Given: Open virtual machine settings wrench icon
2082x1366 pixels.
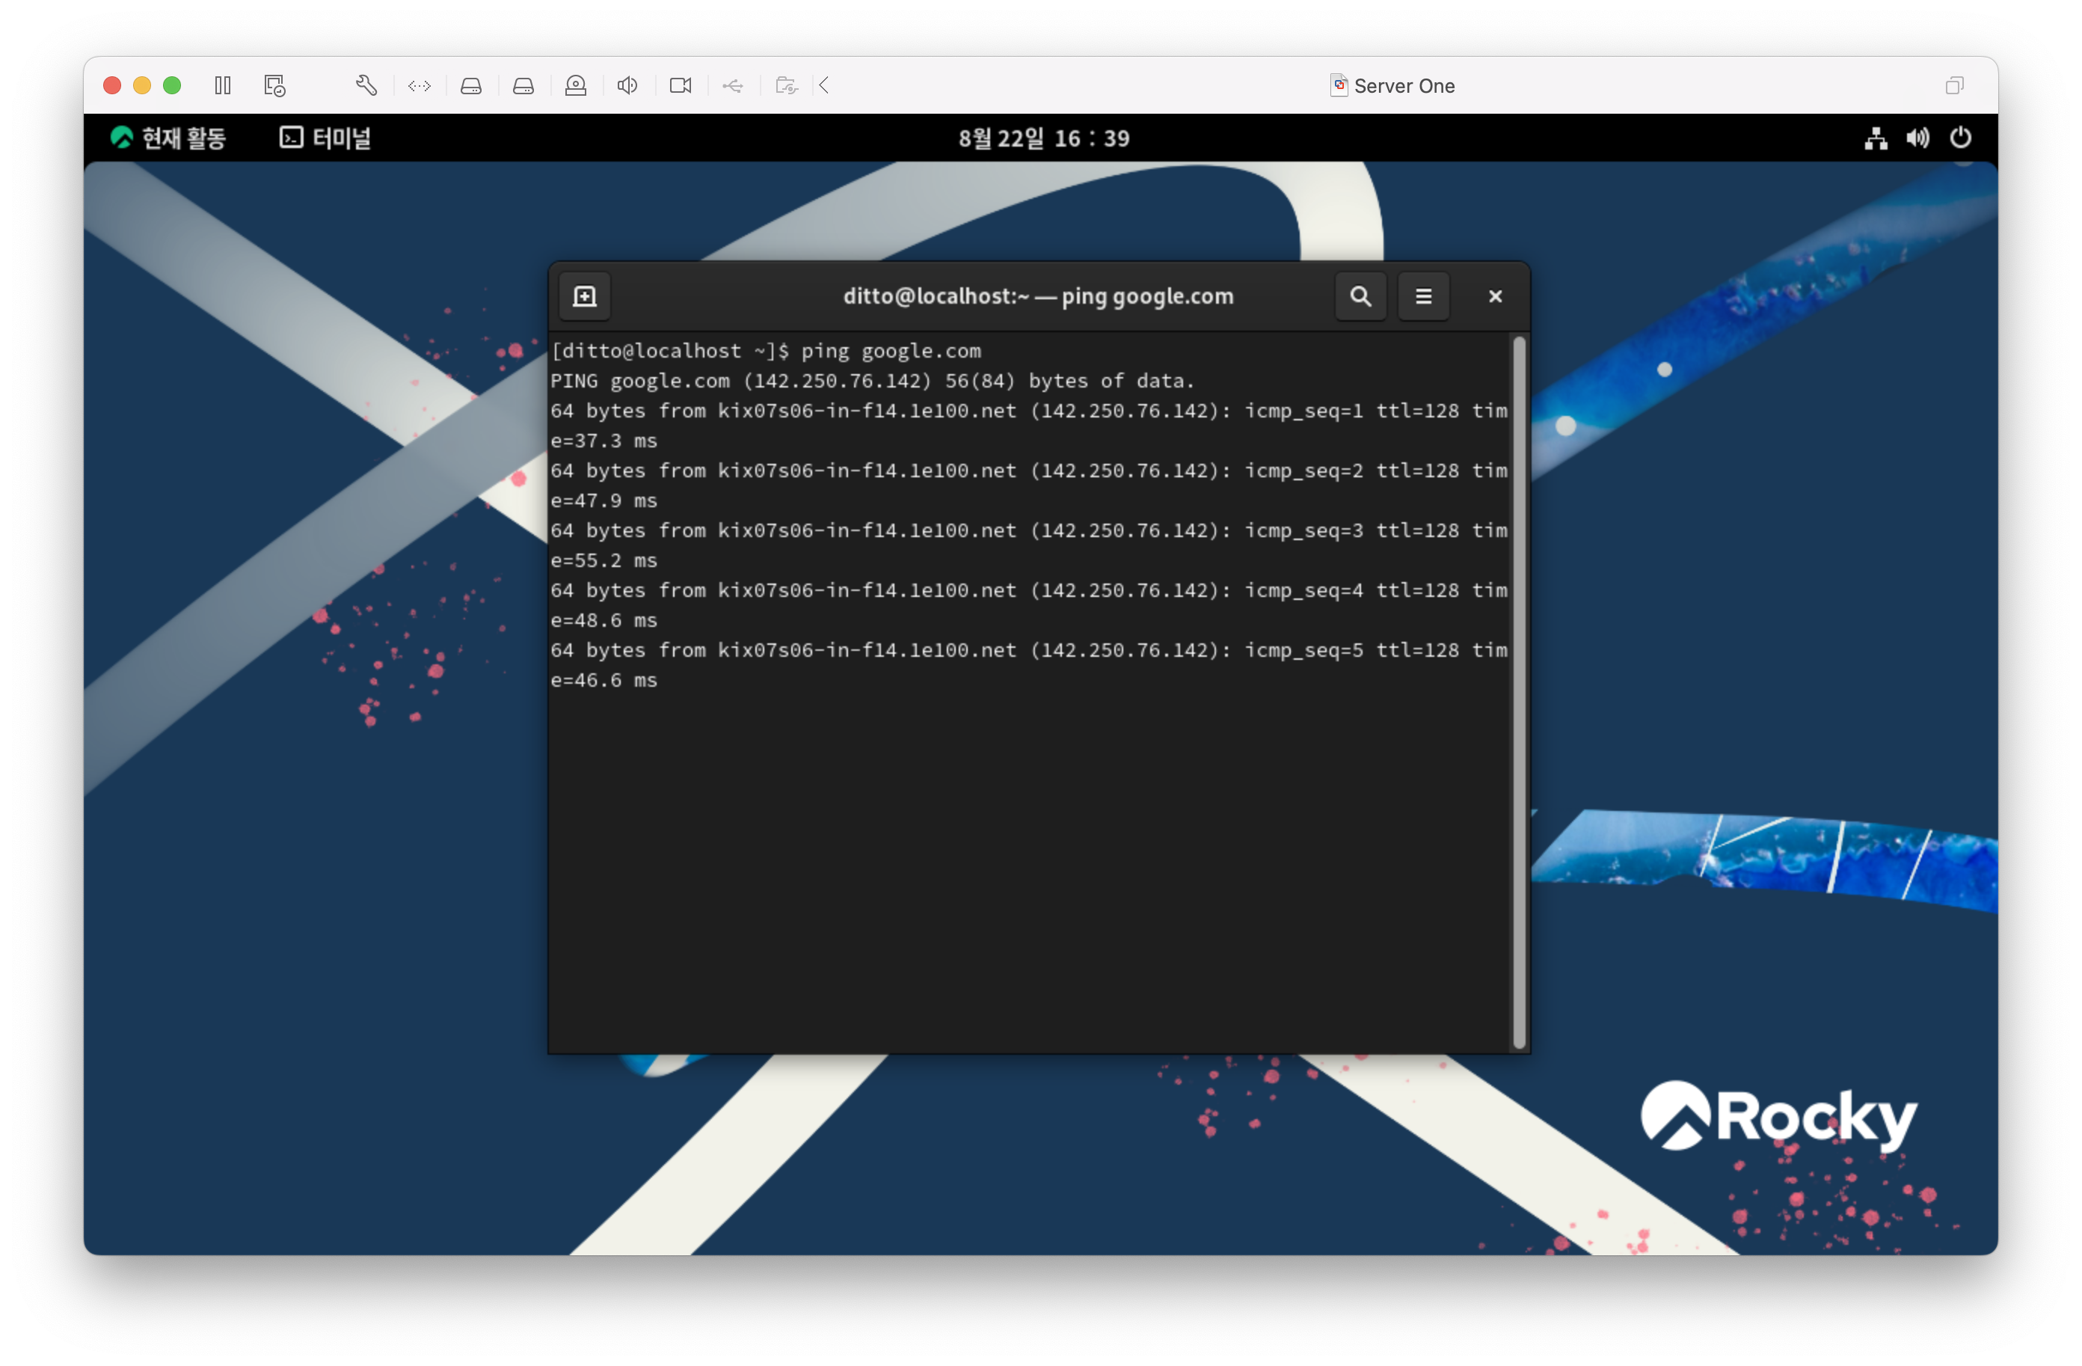Looking at the screenshot, I should (x=366, y=85).
